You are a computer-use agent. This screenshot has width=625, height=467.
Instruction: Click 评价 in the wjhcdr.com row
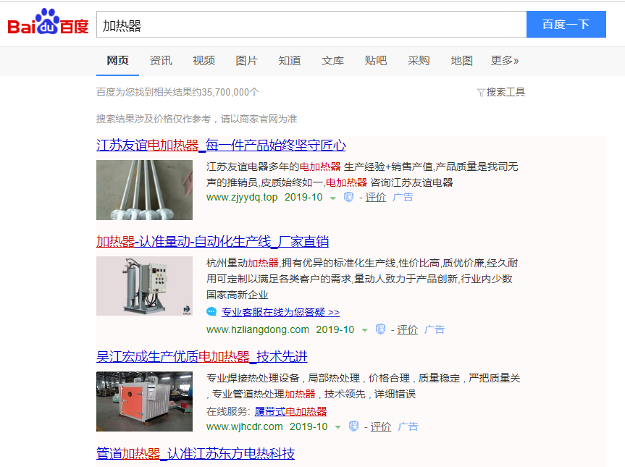[381, 426]
